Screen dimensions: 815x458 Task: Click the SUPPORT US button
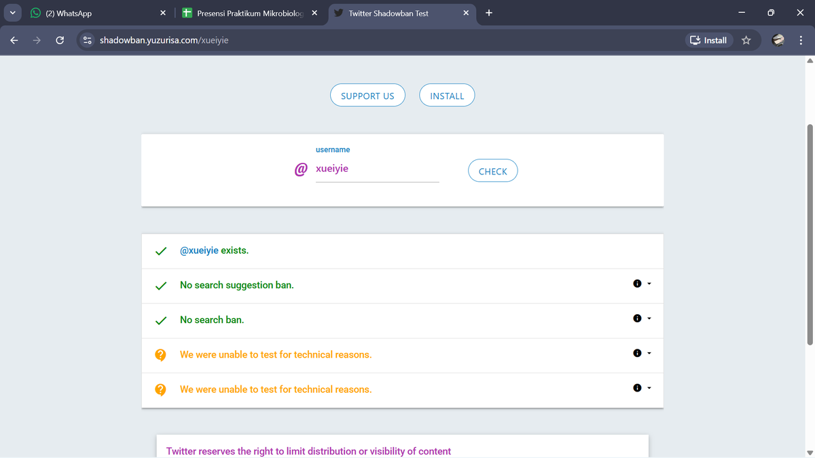[x=367, y=96]
